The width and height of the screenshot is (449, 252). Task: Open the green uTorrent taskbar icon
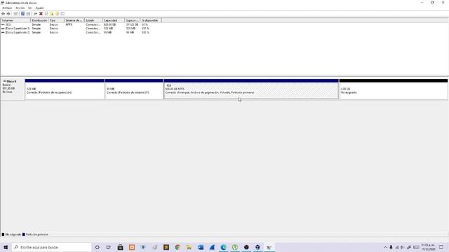[x=235, y=247]
